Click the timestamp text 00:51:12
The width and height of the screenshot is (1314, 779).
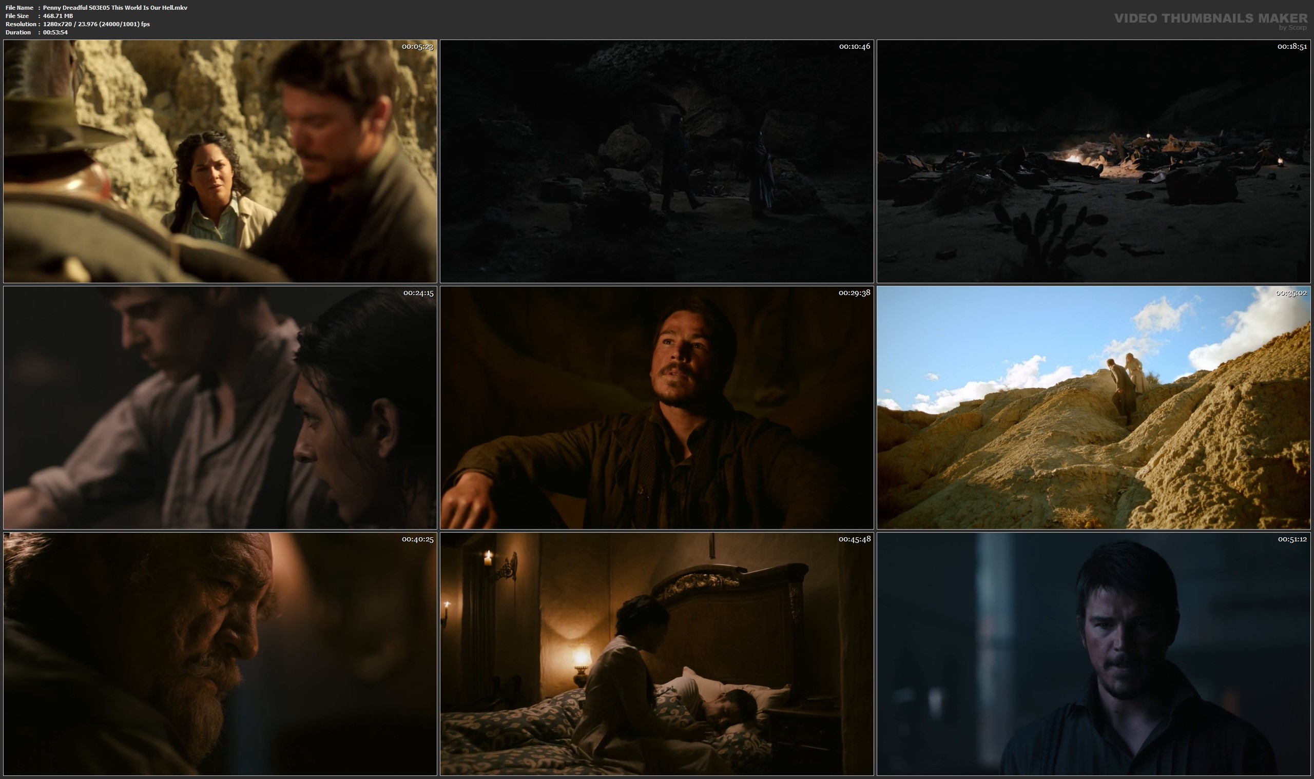point(1292,539)
